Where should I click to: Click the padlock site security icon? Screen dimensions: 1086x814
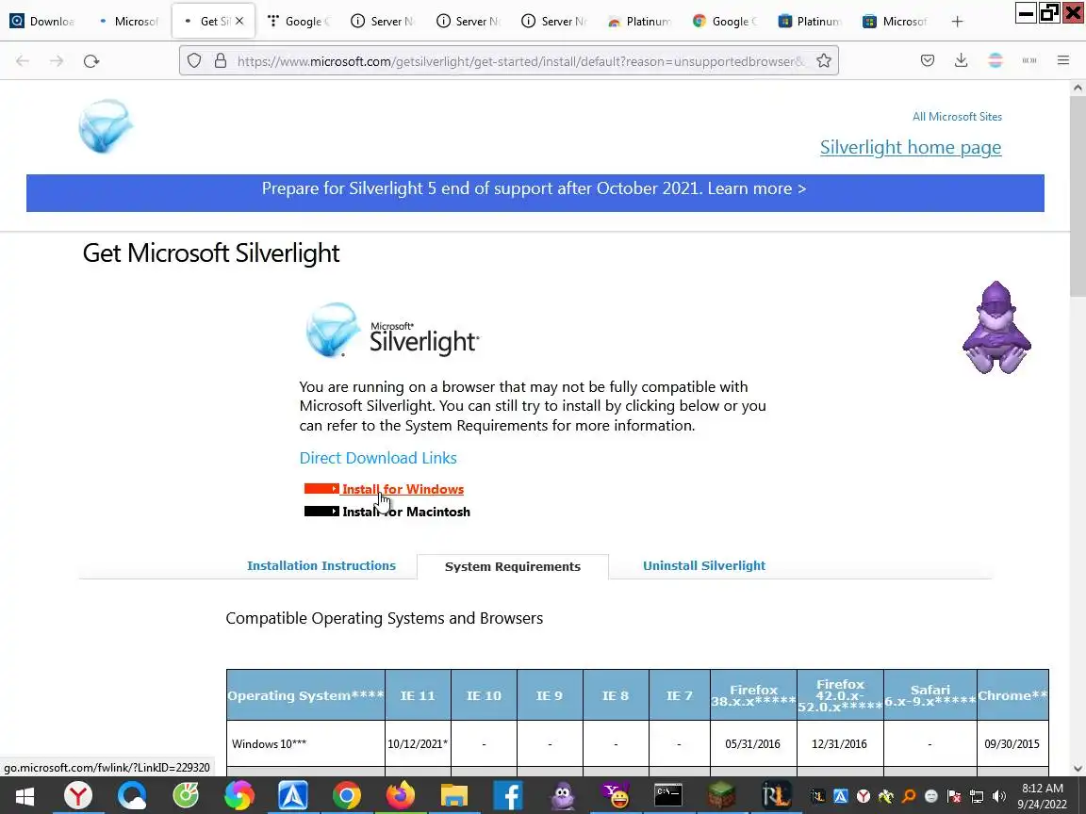pos(221,61)
